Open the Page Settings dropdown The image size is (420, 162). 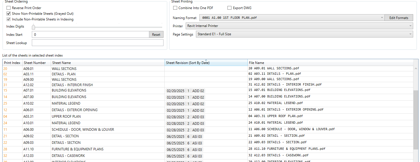304,34
